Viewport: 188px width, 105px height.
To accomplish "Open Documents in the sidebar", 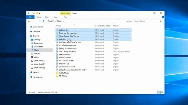I will [x=38, y=43].
